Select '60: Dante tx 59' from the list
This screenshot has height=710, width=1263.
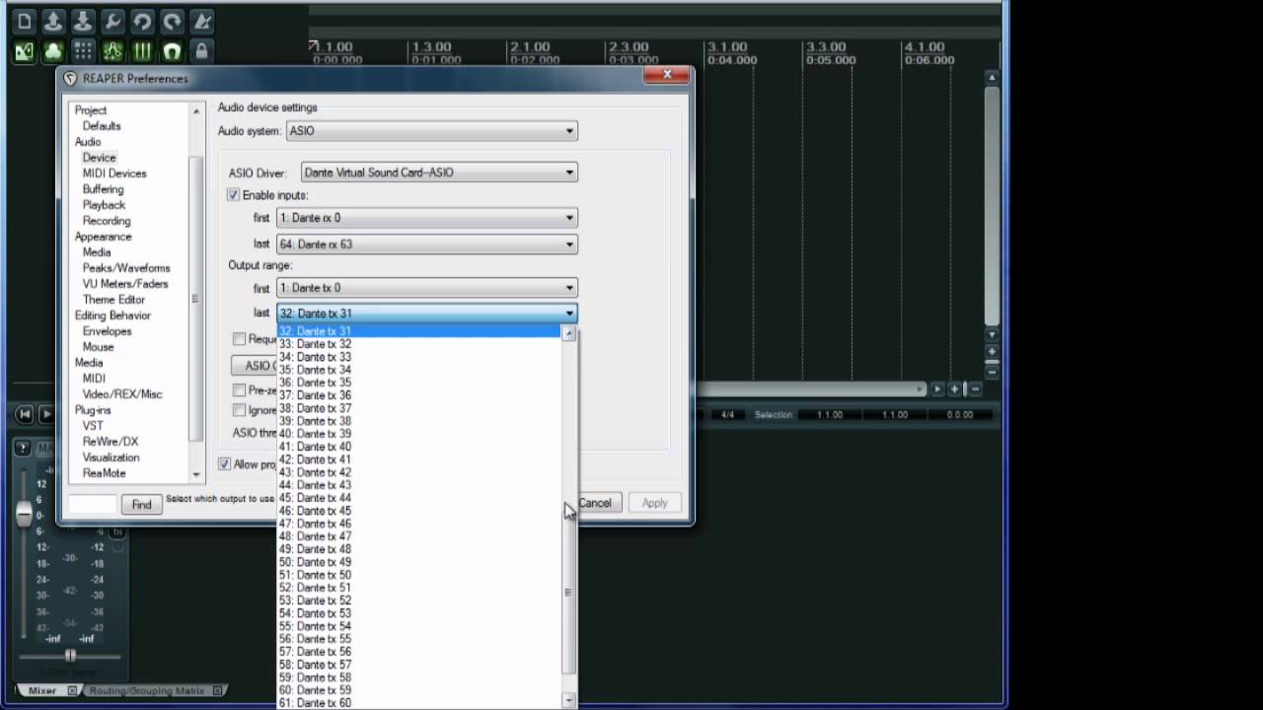tap(419, 690)
